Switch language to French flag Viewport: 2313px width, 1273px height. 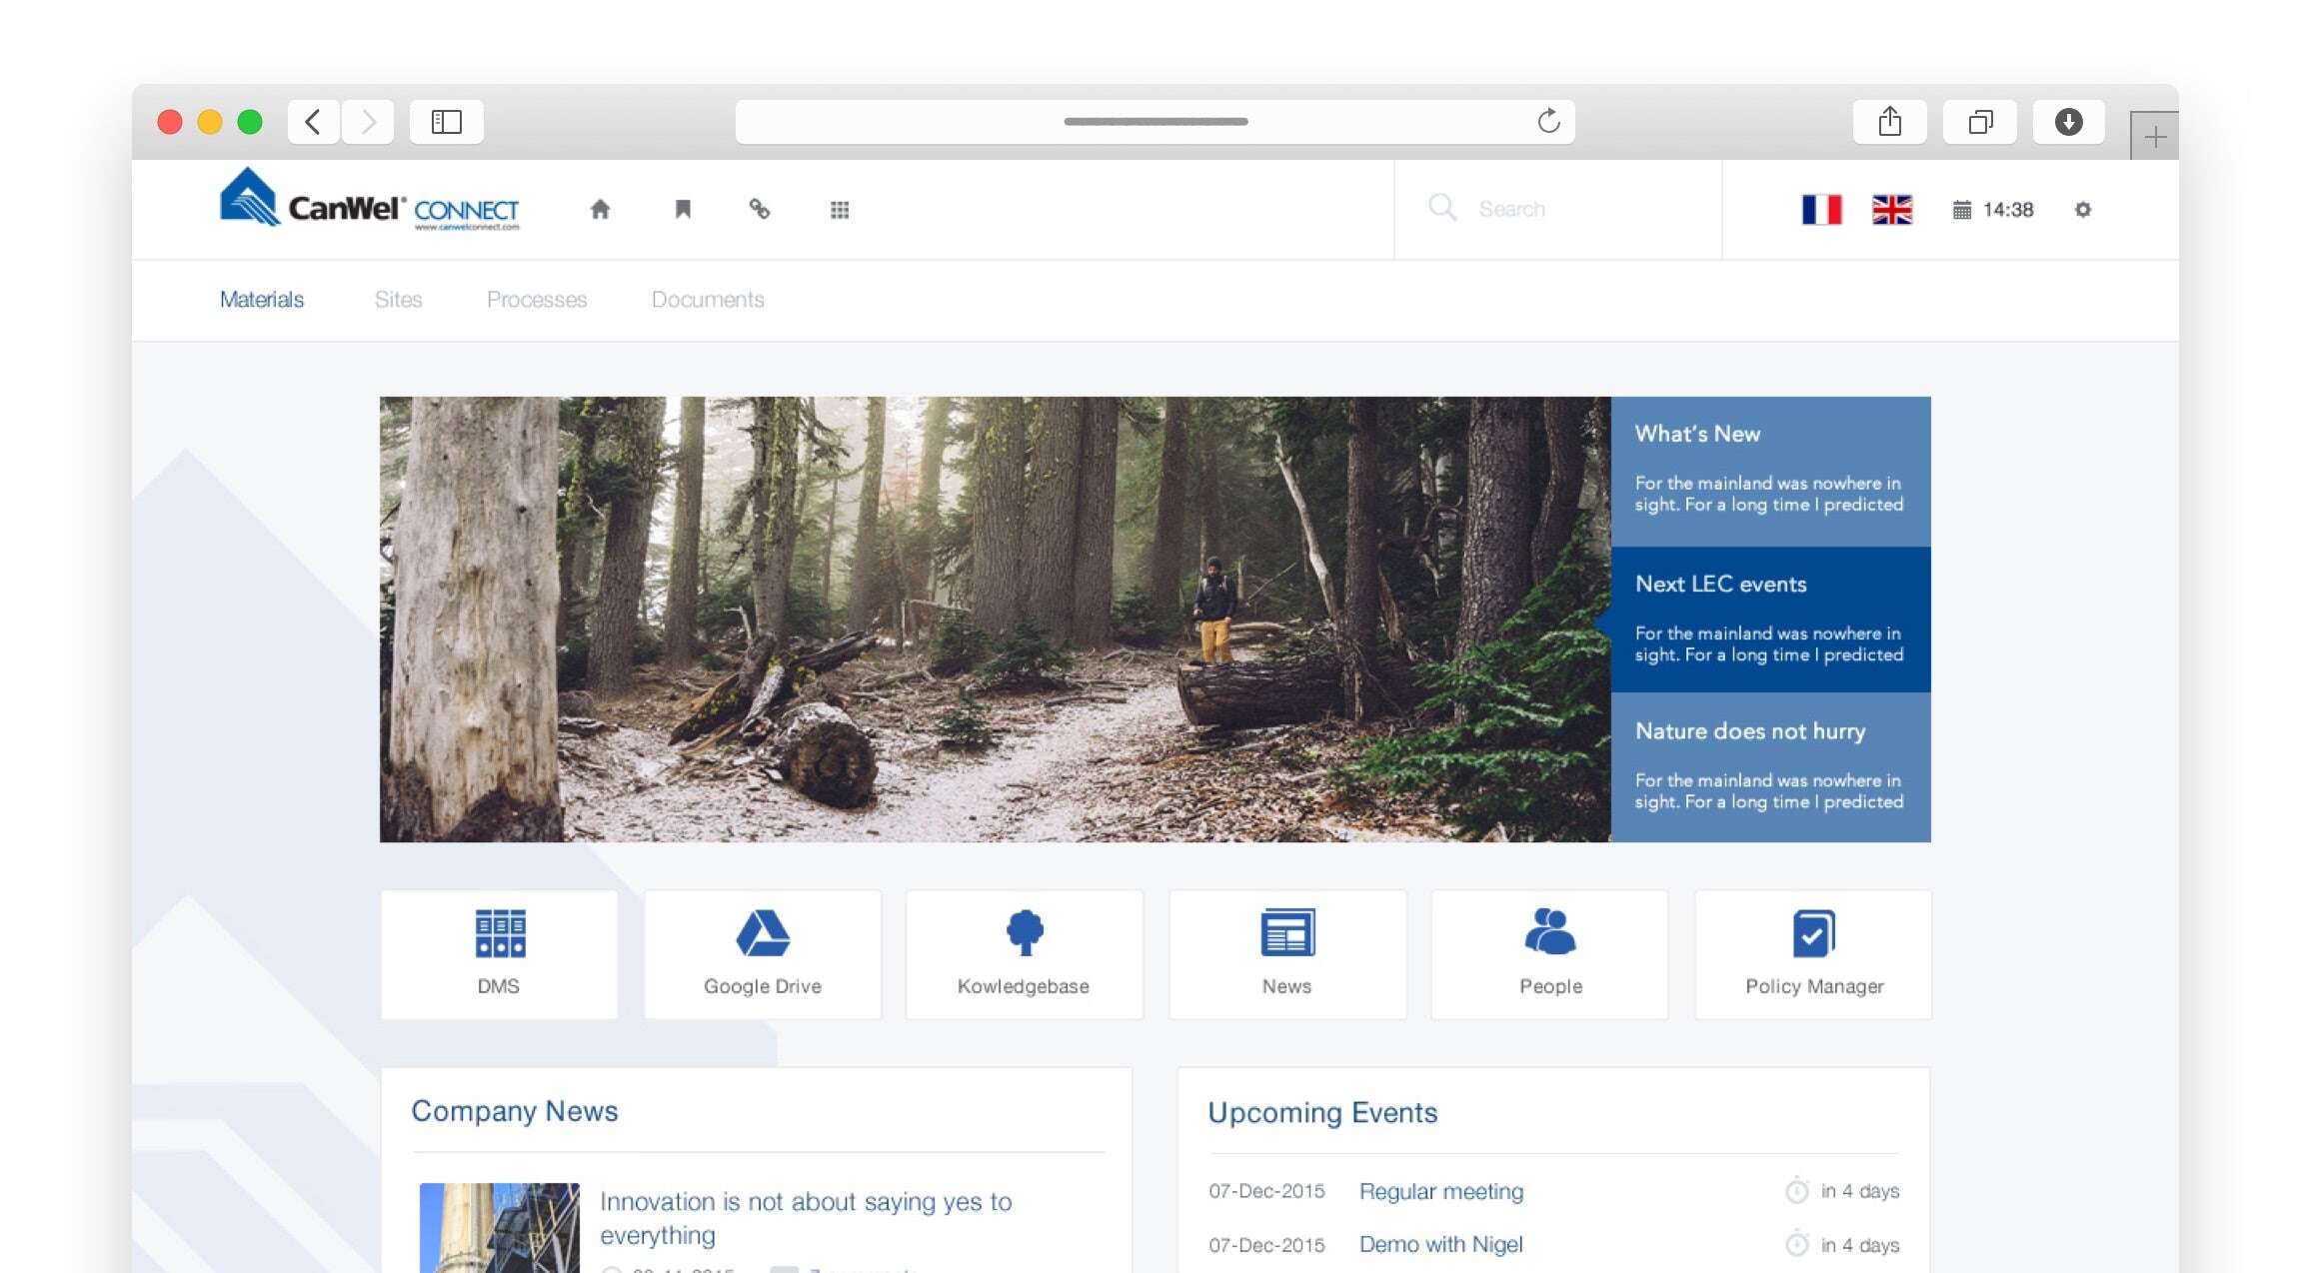1821,210
